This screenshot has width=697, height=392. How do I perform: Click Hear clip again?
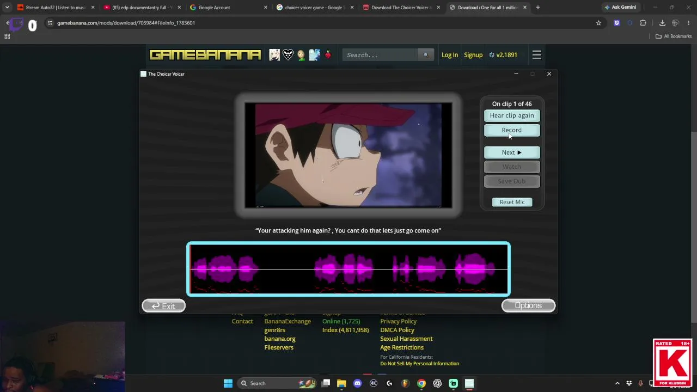pyautogui.click(x=512, y=115)
